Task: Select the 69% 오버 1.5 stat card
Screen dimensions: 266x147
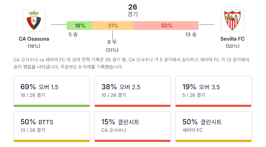Action: [x=52, y=92]
